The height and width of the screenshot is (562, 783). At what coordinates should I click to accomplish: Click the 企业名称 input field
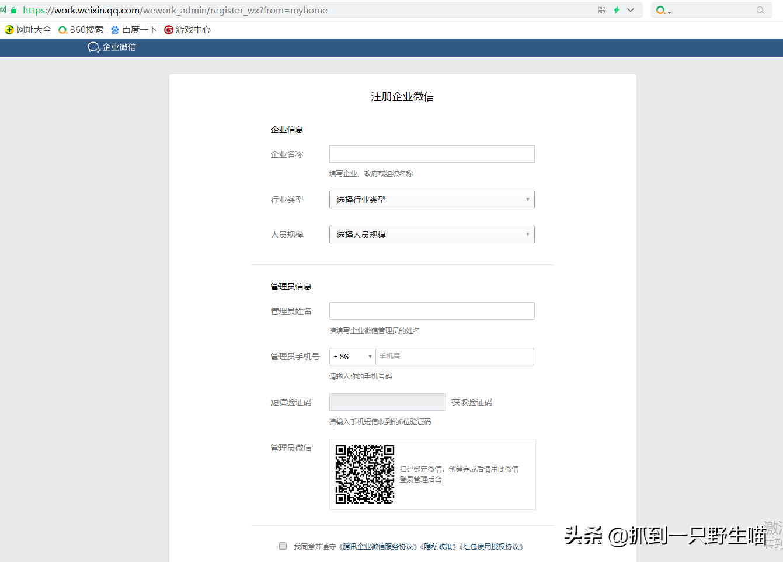point(432,154)
